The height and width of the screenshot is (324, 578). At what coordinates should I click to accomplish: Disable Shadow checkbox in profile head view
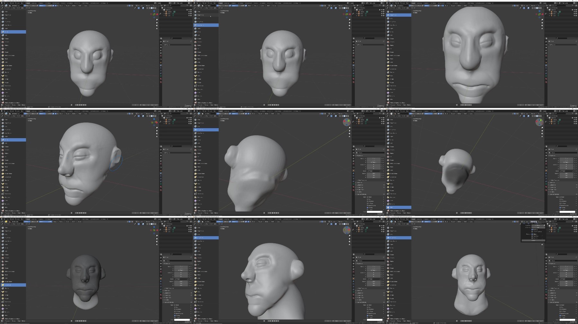point(367,316)
